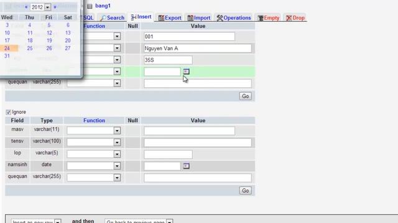Click the second Go button
Image resolution: width=398 pixels, height=223 pixels.
coord(245,190)
